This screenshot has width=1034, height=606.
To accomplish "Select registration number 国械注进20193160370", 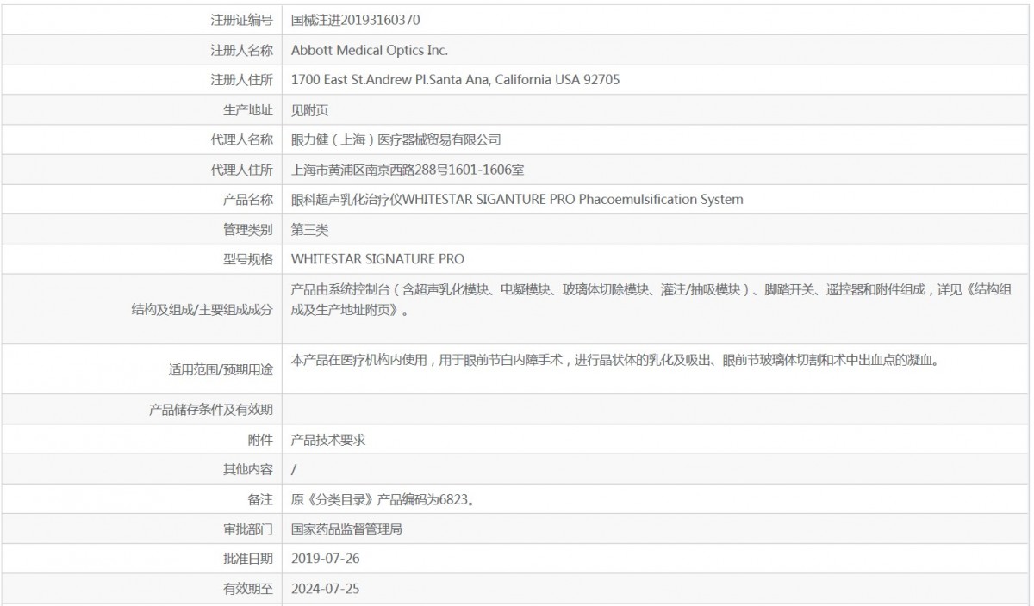I will tap(356, 19).
